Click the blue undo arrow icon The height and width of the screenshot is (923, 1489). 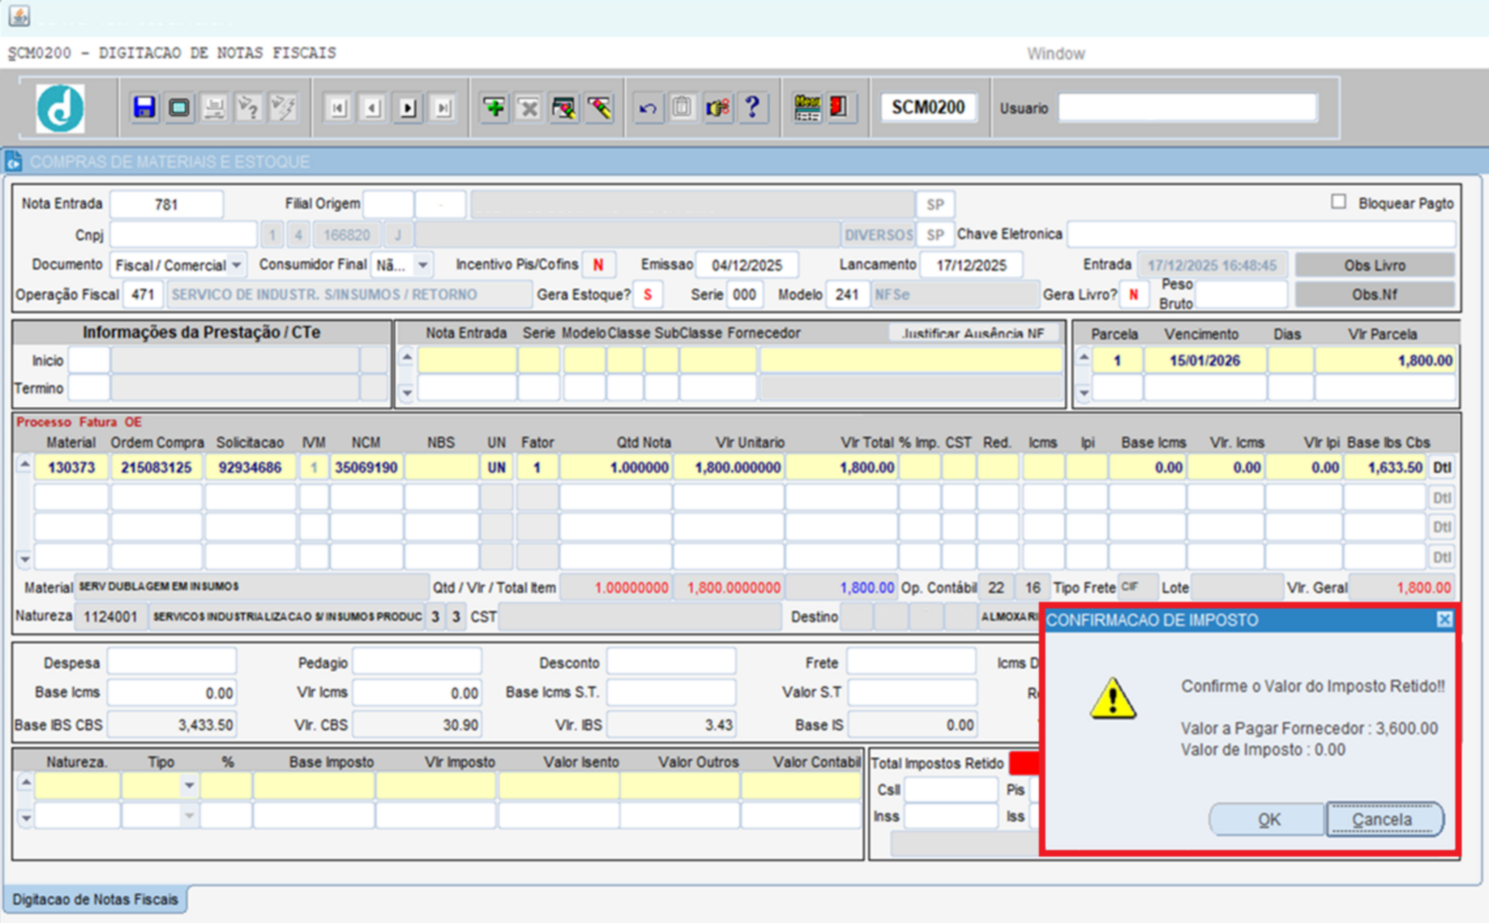648,108
